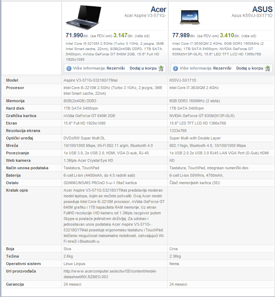Image resolution: width=275 pixels, height=297 pixels.
Task: Select the Siva color value
Action: point(67,249)
